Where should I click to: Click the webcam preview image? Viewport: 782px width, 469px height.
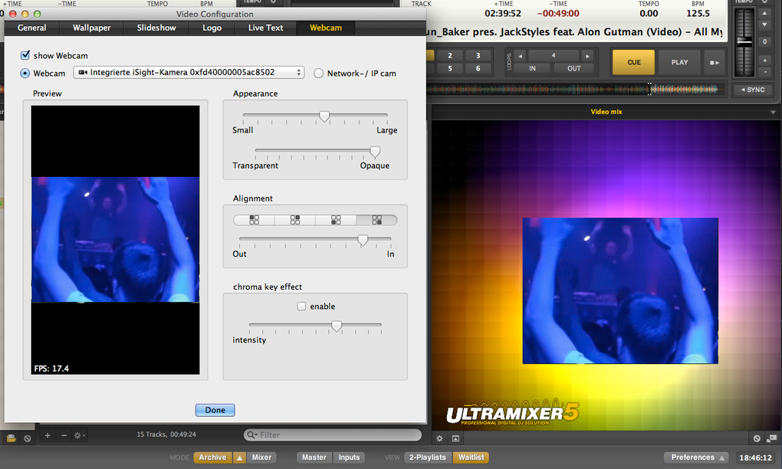pyautogui.click(x=115, y=240)
